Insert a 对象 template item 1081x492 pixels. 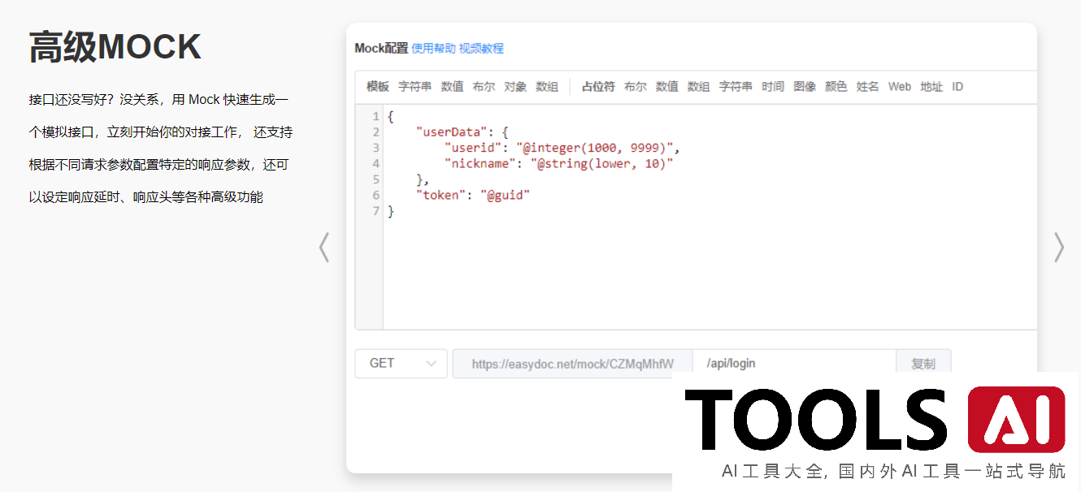tap(515, 87)
